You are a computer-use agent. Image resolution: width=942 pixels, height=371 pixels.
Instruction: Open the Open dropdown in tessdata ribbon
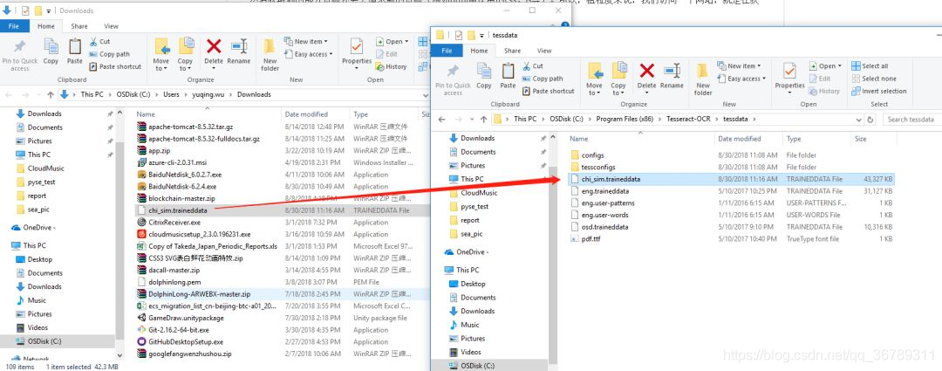825,66
